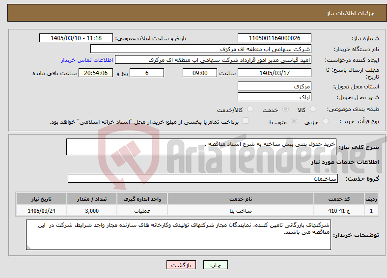The height and width of the screenshot is (278, 387).
Task: Click the کد خدمت column header
Action: tap(339, 199)
